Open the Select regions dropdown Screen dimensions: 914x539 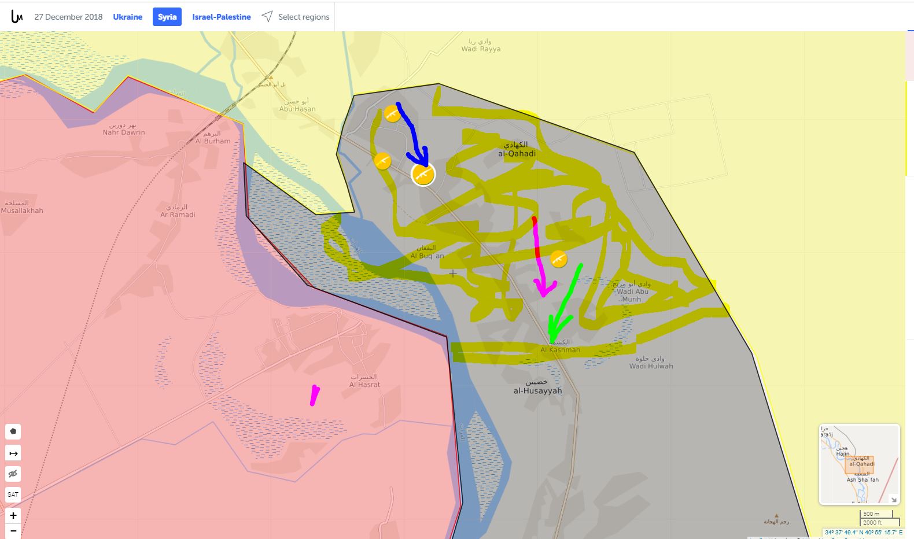pos(296,17)
